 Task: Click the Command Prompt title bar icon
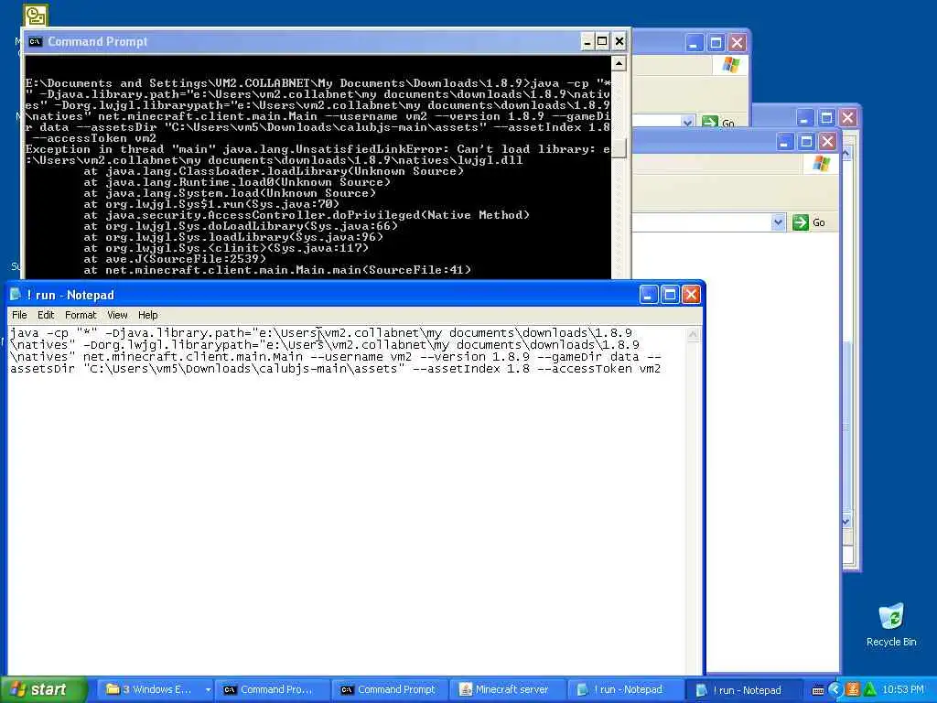click(36, 41)
